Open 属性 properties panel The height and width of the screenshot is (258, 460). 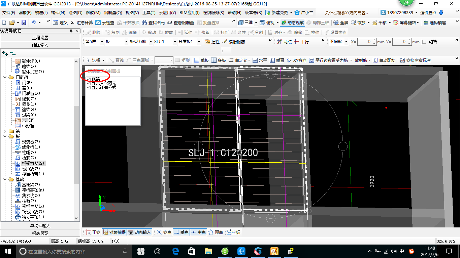pyautogui.click(x=212, y=42)
